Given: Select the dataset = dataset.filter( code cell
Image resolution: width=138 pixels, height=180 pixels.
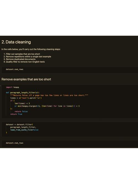Looking at the screenshot, I should pos(70,129).
